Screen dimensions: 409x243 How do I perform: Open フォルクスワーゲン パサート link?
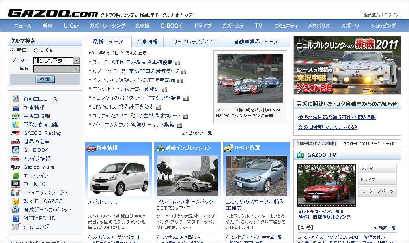point(116,237)
